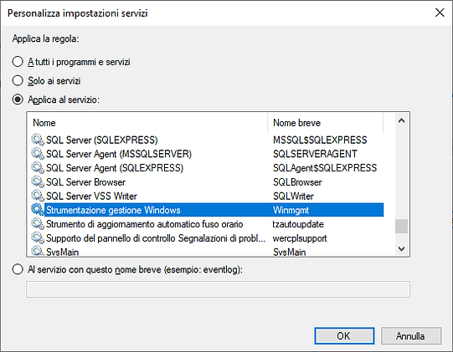The height and width of the screenshot is (352, 453).
Task: Click the Winmgmt short name cell
Action: click(x=291, y=210)
